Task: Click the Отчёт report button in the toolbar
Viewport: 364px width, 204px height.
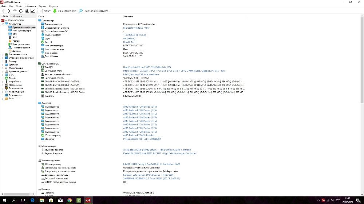Action: point(45,11)
